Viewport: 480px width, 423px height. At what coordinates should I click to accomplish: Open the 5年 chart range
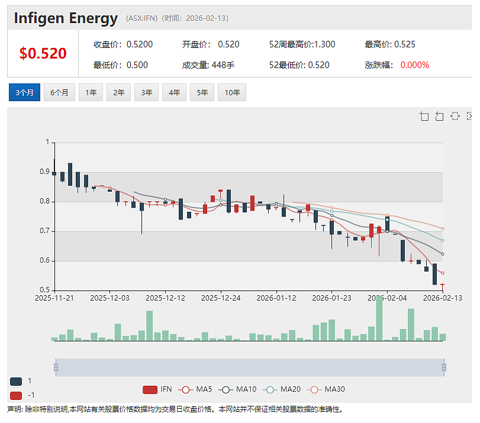point(202,92)
